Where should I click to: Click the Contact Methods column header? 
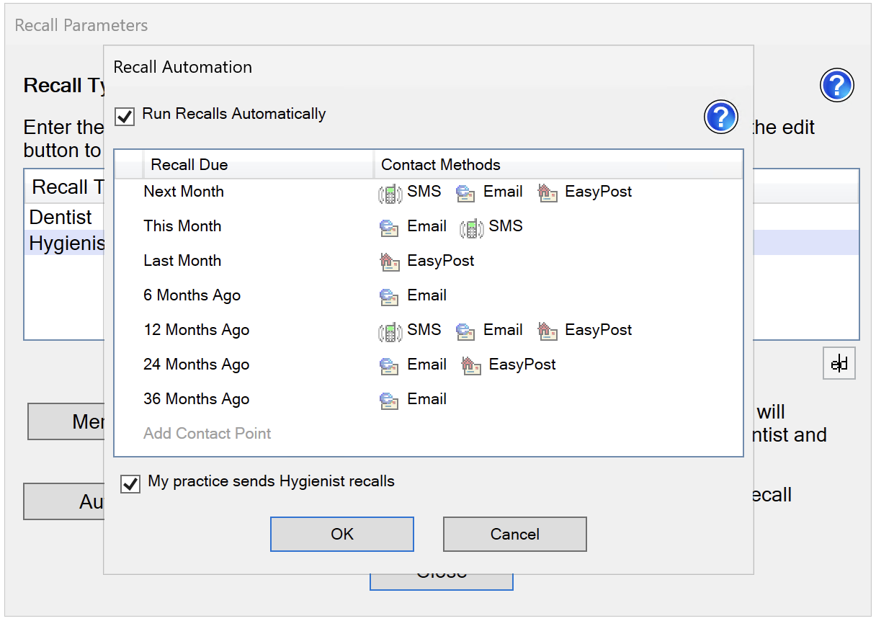pyautogui.click(x=440, y=165)
